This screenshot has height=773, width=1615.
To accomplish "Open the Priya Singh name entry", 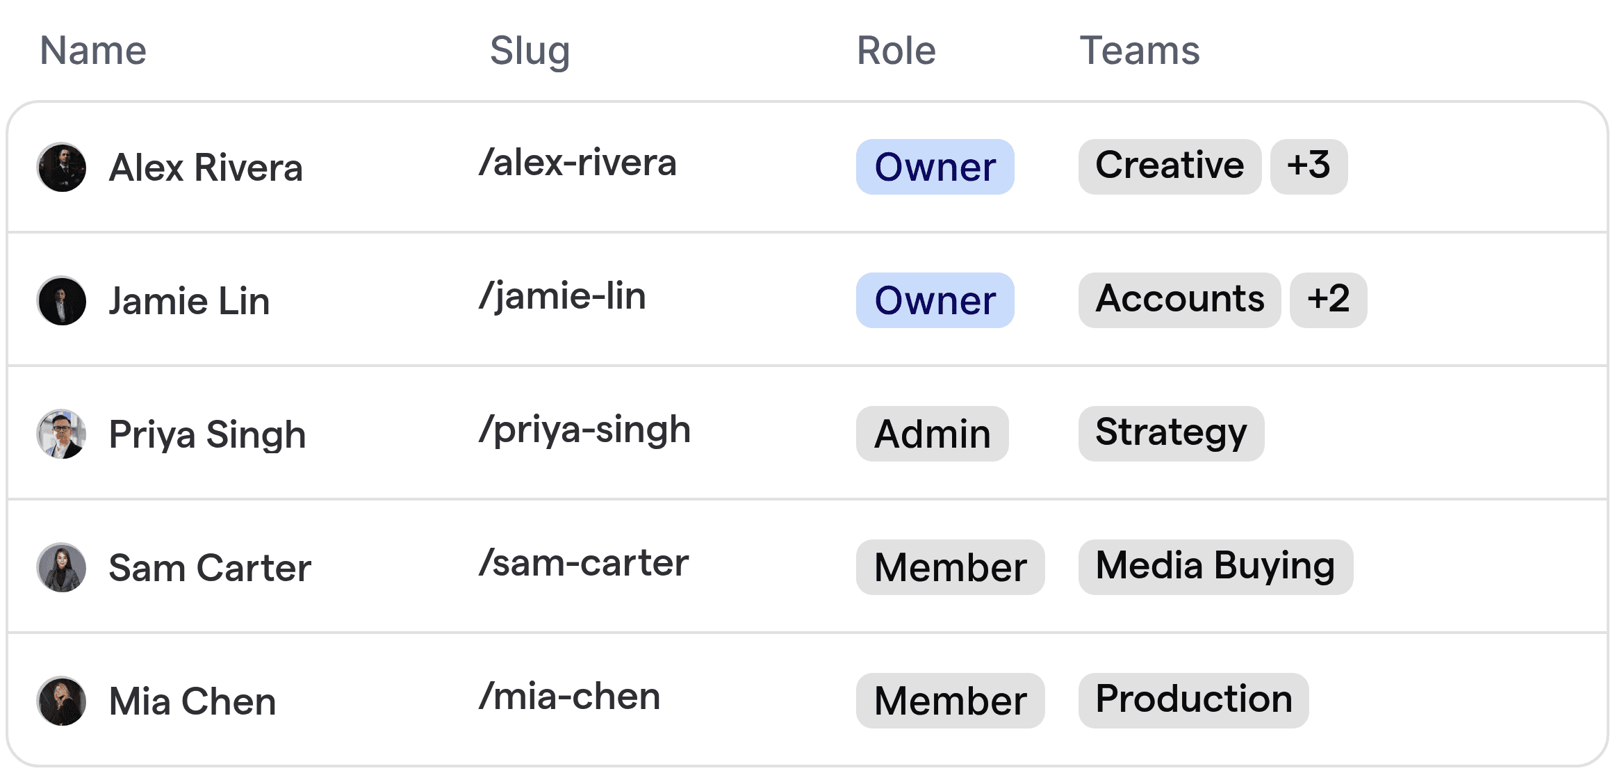I will coord(207,435).
